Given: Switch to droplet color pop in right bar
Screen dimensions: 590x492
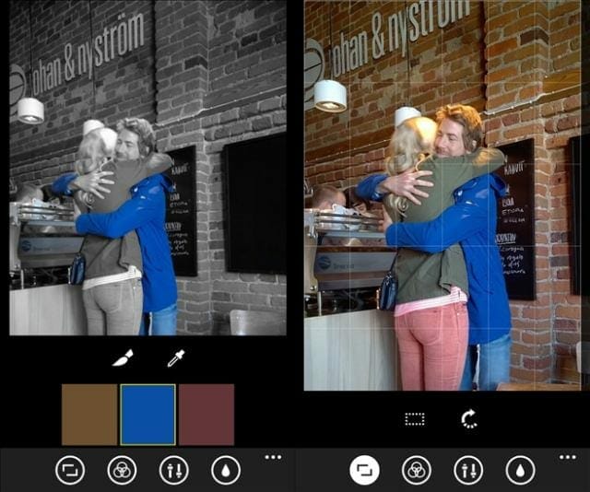Looking at the screenshot, I should [x=520, y=470].
